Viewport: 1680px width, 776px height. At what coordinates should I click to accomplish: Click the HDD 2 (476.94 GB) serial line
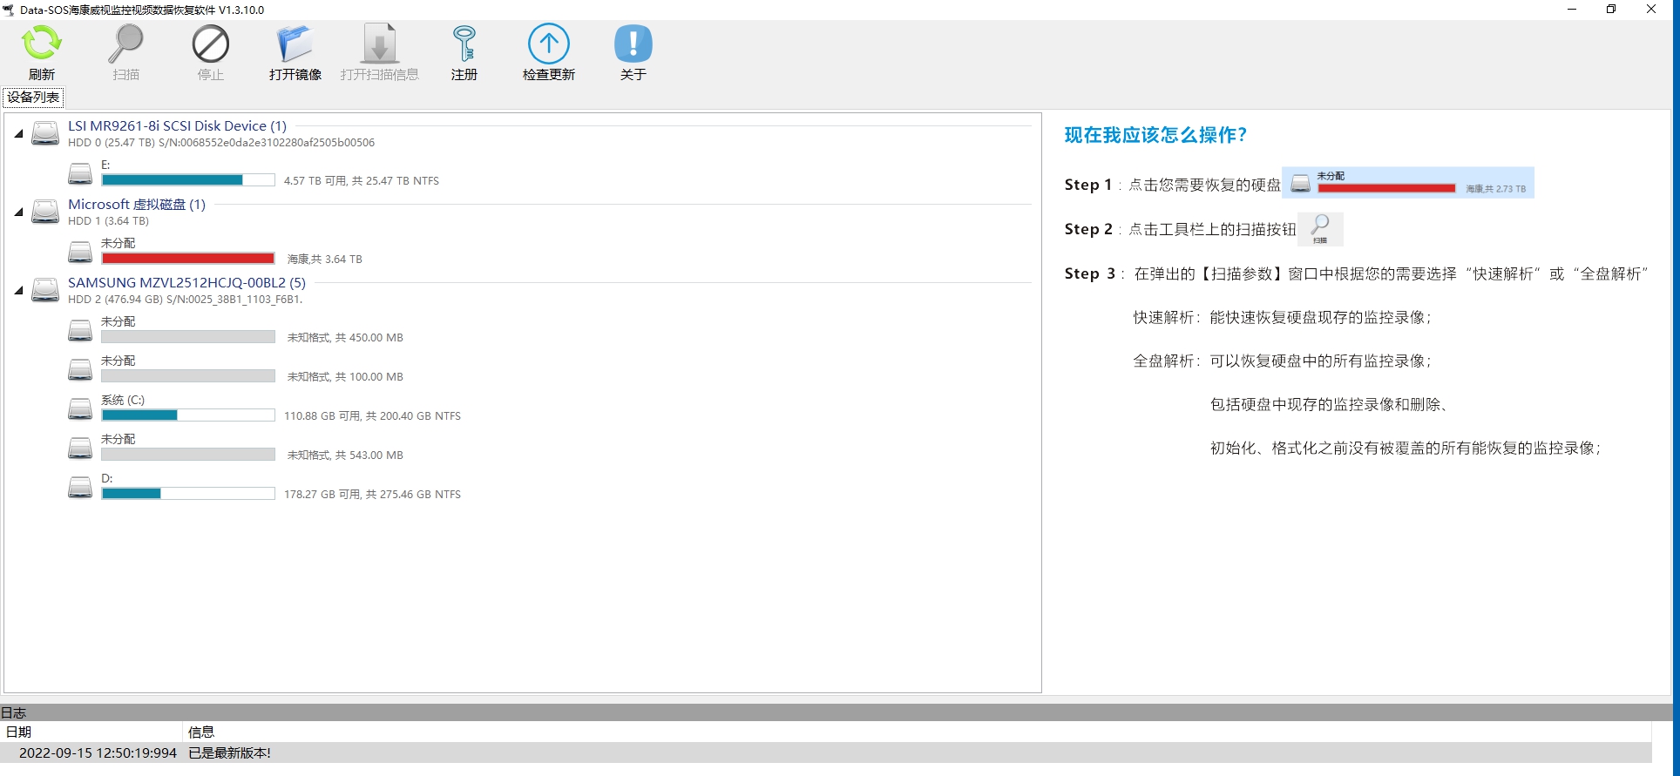click(x=185, y=300)
